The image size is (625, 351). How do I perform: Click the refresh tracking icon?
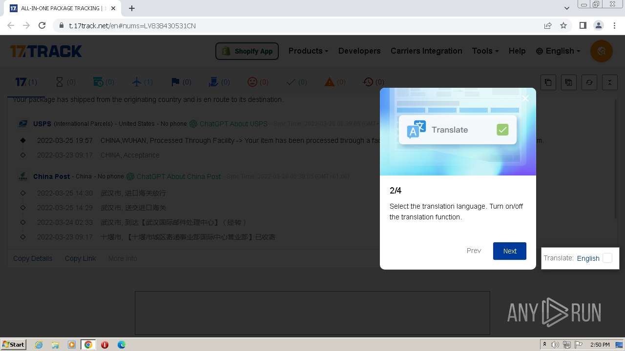coord(589,82)
